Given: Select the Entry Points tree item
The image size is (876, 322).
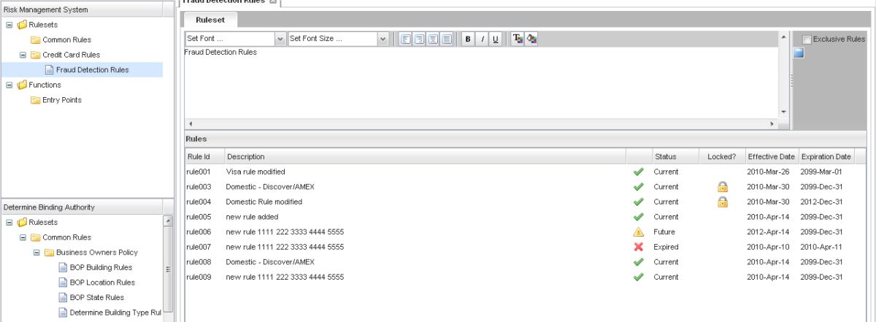Looking at the screenshot, I should (x=62, y=100).
